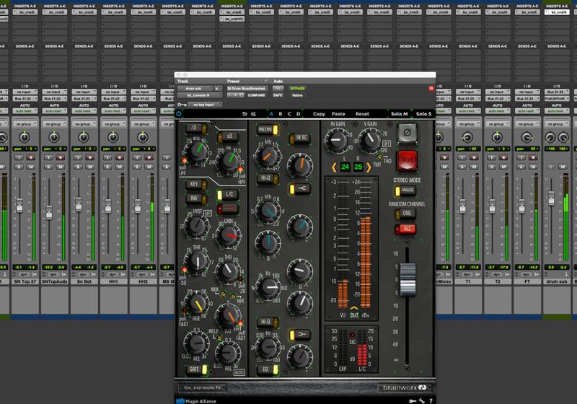The width and height of the screenshot is (577, 404).
Task: Open the key activation icon
Action: 413,400
